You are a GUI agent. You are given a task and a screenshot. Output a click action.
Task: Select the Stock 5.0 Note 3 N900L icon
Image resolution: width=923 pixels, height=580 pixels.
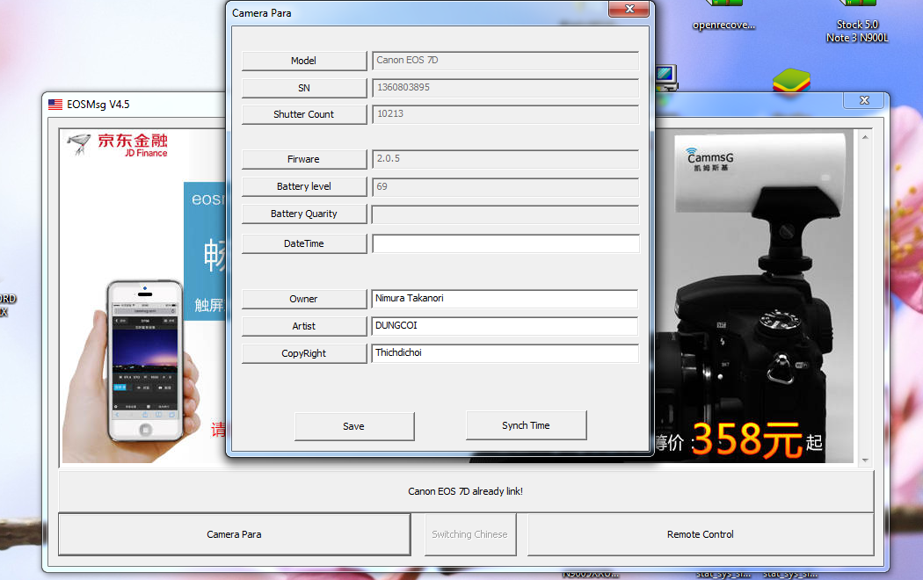pyautogui.click(x=857, y=22)
